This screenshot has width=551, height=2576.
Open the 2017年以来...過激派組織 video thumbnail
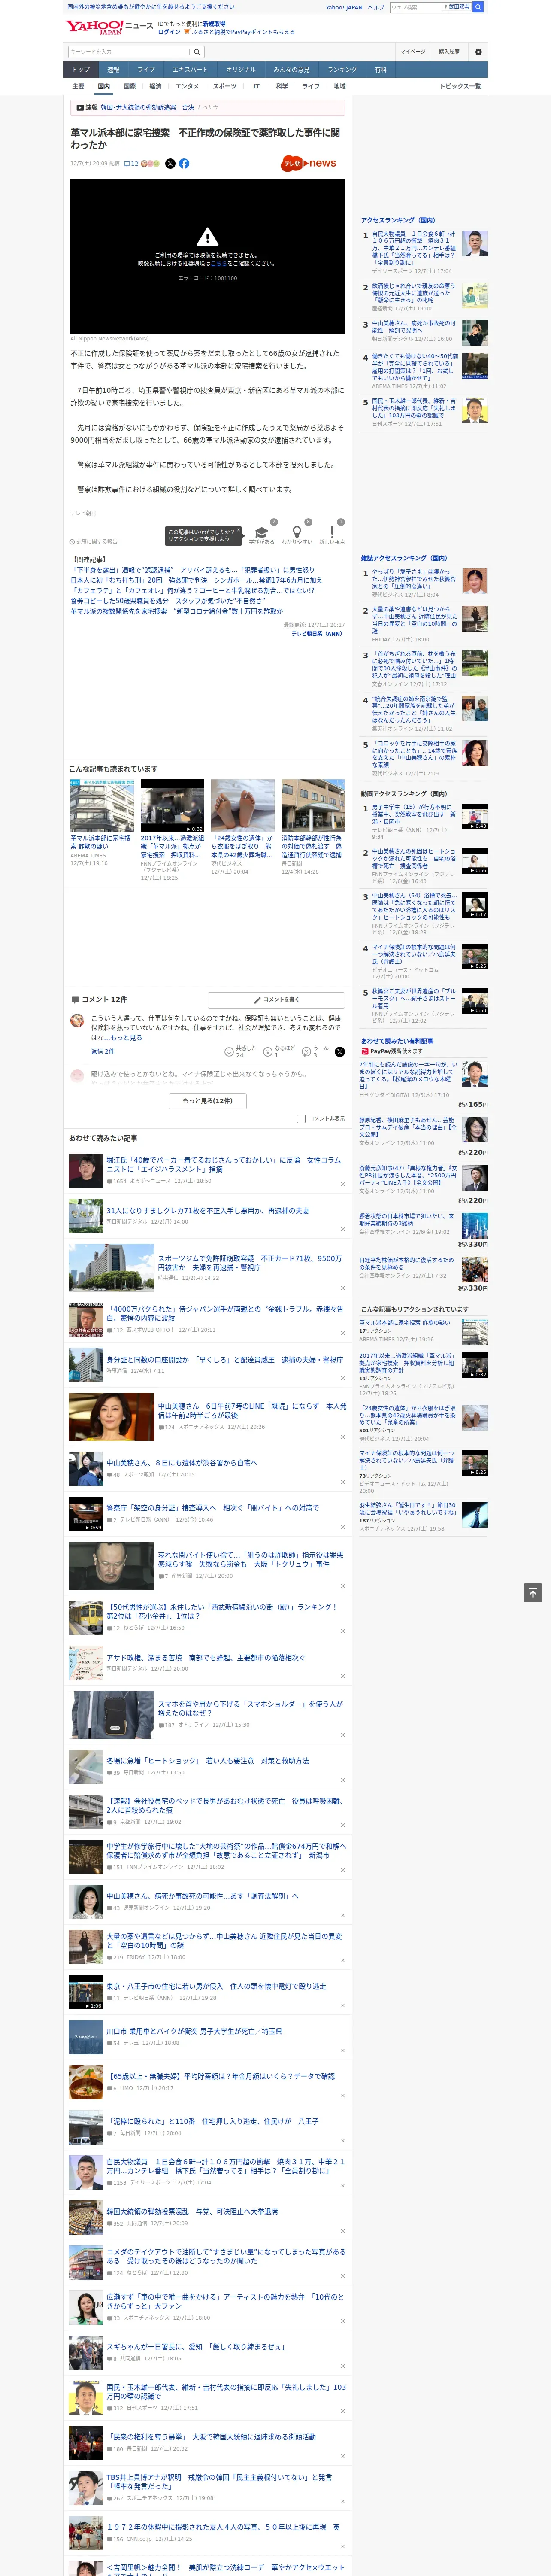coord(172,806)
